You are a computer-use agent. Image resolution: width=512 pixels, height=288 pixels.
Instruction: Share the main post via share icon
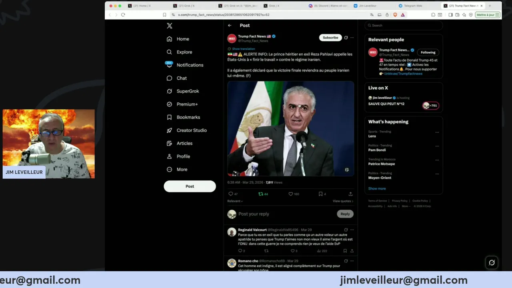pos(350,194)
